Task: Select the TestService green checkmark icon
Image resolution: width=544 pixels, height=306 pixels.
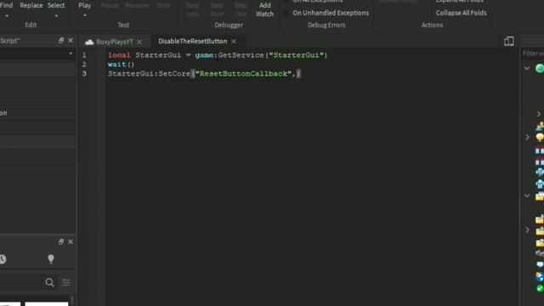Action: pos(540,288)
